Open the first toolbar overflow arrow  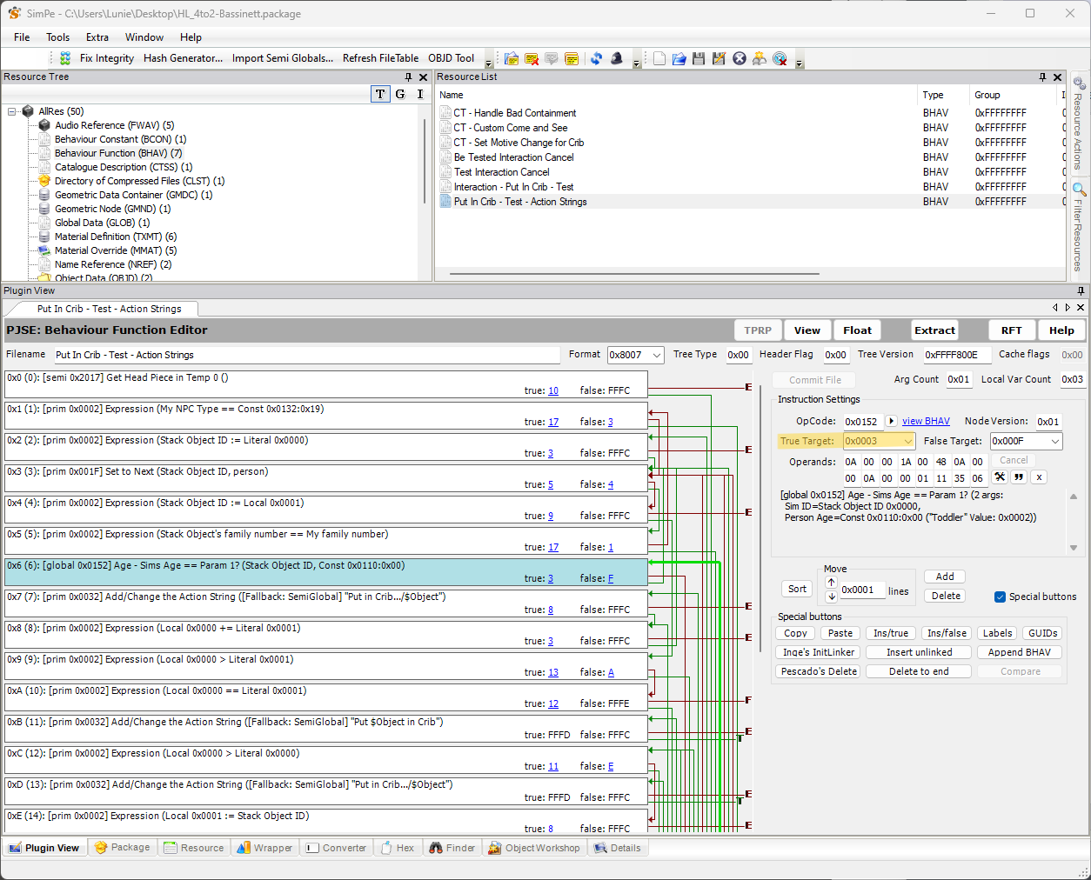point(488,63)
